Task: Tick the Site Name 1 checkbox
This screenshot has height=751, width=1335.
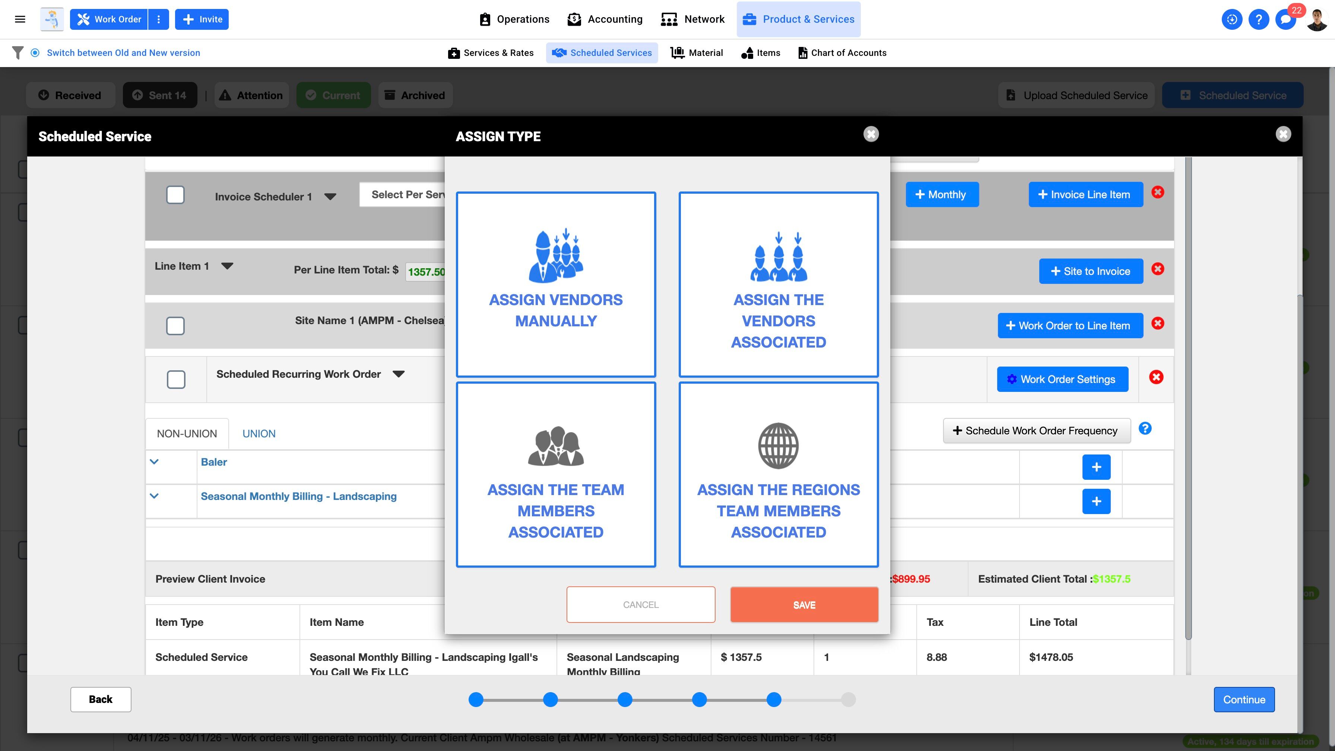Action: point(175,326)
